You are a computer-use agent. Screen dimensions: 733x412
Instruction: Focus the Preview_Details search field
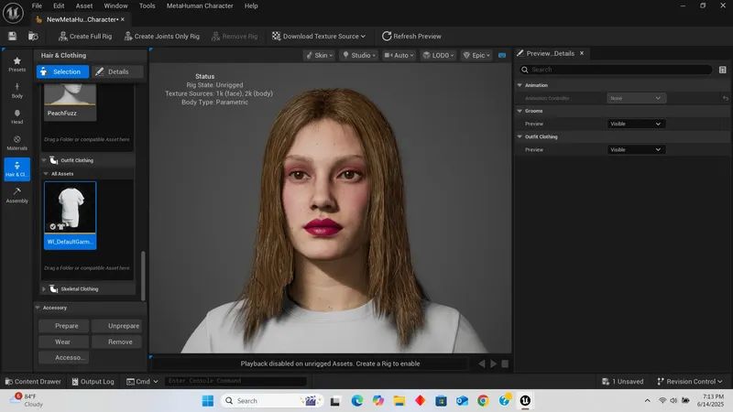click(616, 70)
